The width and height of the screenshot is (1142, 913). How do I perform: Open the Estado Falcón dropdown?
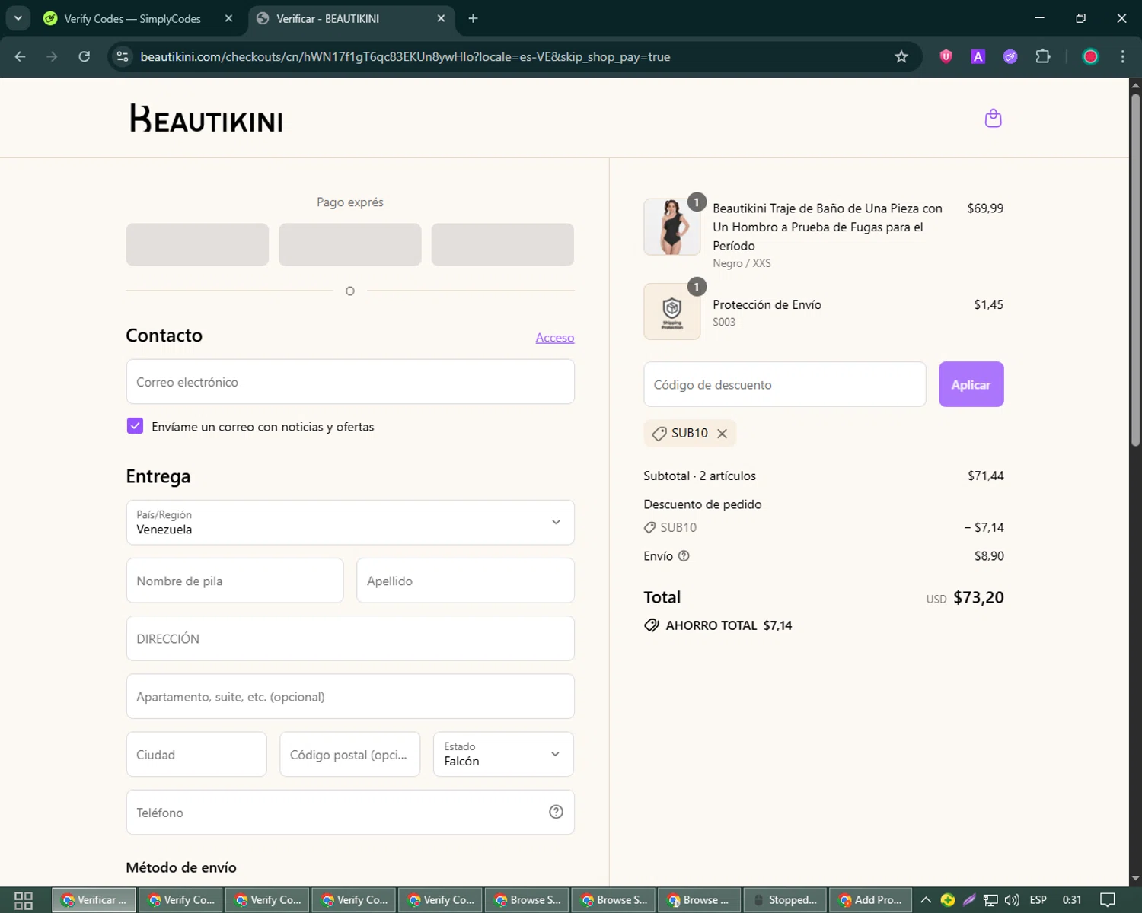(503, 754)
